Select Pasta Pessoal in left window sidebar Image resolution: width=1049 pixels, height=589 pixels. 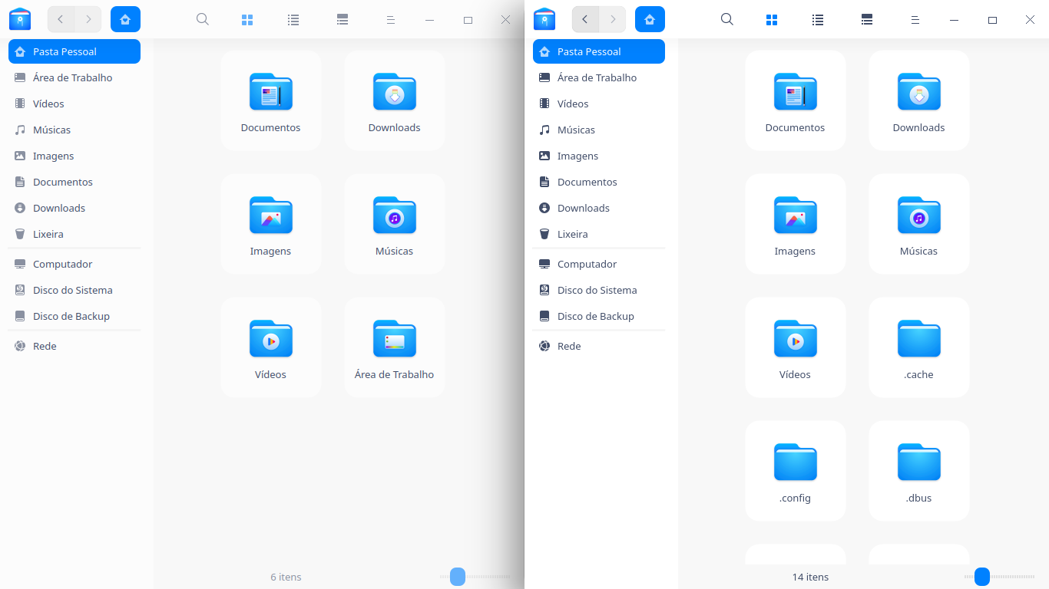coord(74,51)
